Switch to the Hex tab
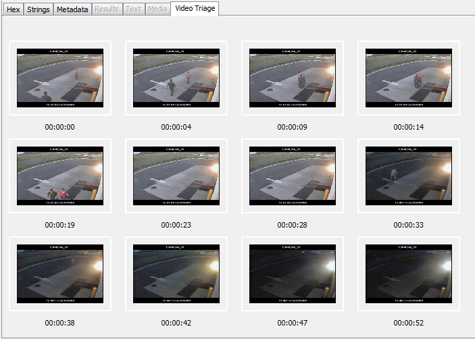475x339 pixels. [x=13, y=9]
